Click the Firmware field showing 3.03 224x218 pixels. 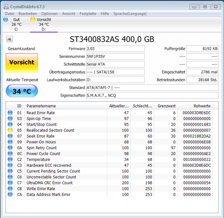click(115, 49)
